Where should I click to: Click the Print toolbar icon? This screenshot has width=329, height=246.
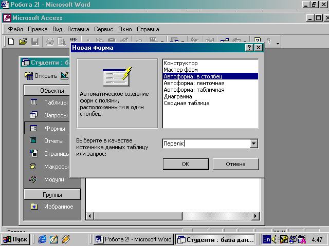click(x=50, y=41)
